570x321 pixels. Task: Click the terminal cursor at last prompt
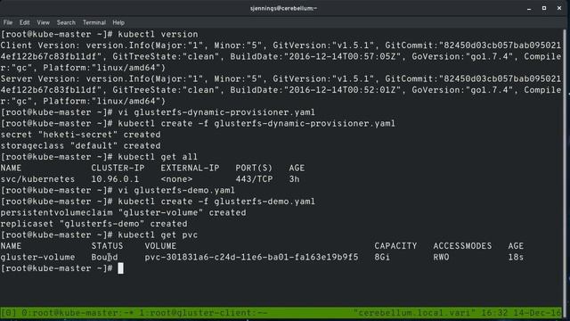(x=120, y=268)
